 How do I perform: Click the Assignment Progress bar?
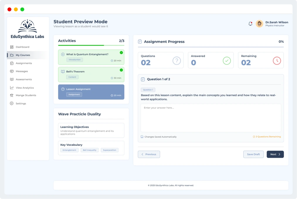click(211, 47)
